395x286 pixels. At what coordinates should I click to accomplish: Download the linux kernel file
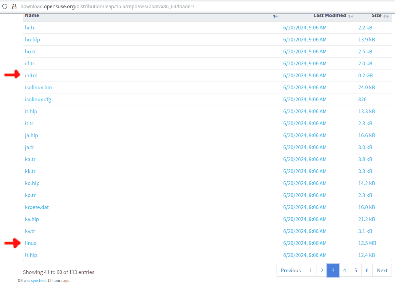(31, 243)
